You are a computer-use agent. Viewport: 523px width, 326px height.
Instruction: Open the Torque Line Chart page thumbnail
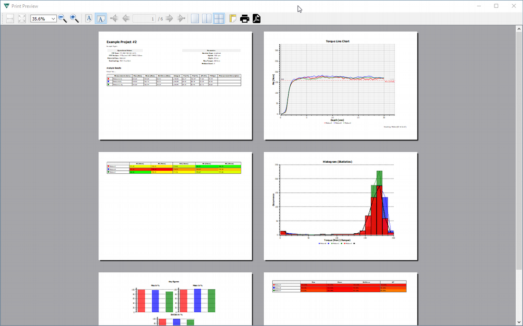341,86
